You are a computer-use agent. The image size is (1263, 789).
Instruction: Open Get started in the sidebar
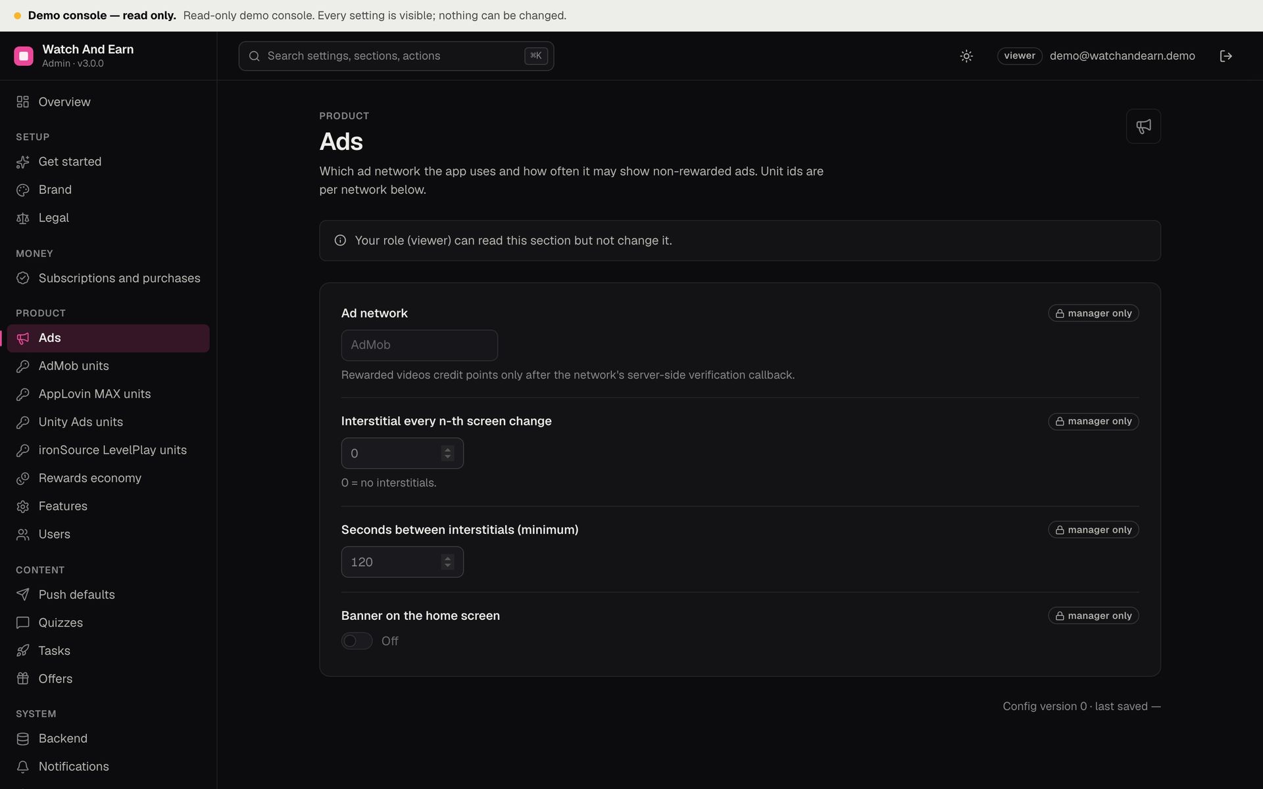coord(109,162)
